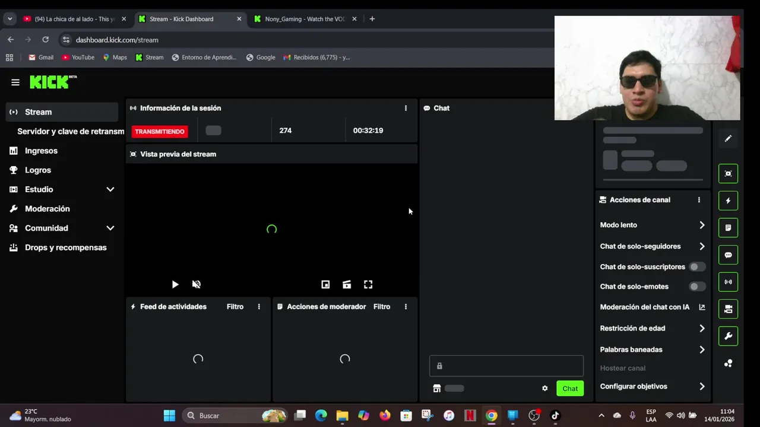Go back in browser history
This screenshot has height=427, width=760.
11,40
